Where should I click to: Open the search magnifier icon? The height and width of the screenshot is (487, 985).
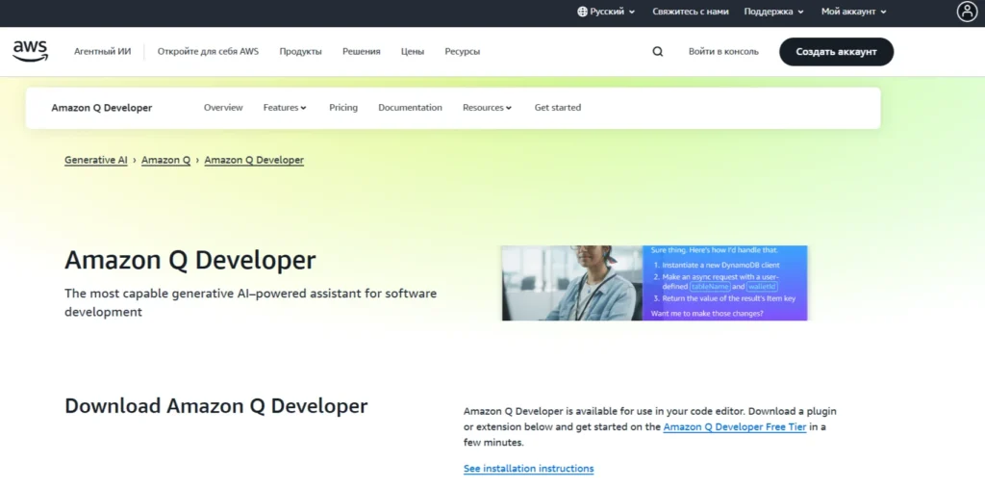click(x=657, y=52)
